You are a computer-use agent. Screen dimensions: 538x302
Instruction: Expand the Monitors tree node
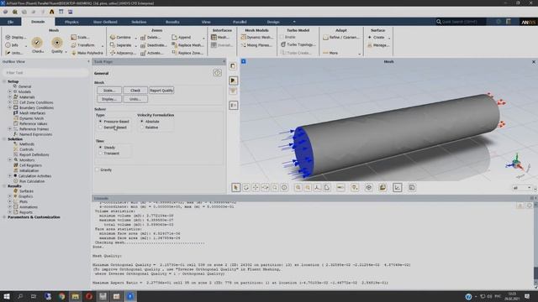[9, 160]
